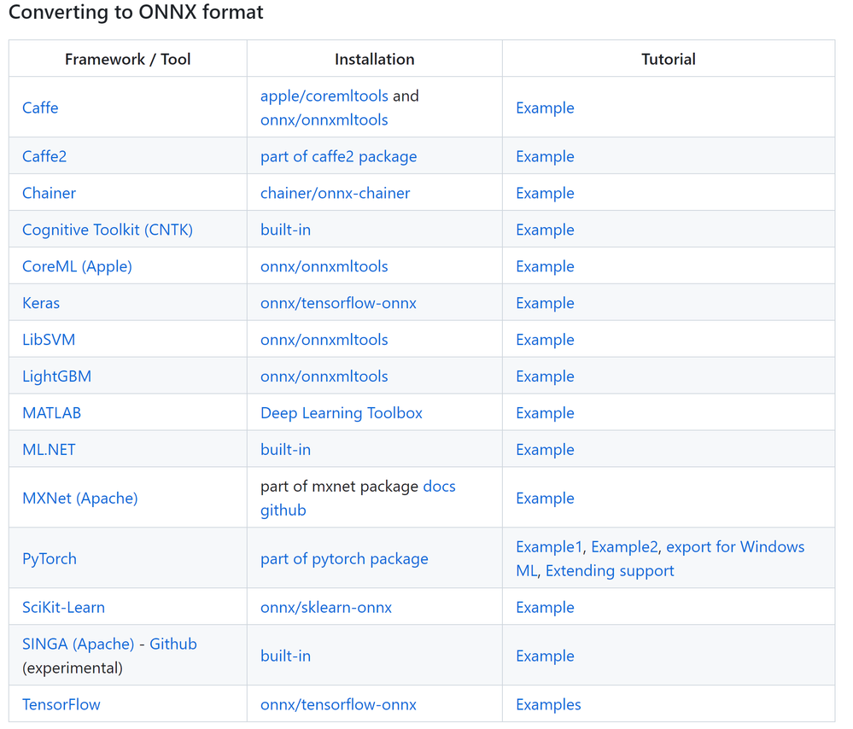Image resolution: width=853 pixels, height=729 pixels.
Task: Open the chainer/onnx-chainer link
Action: click(x=335, y=193)
